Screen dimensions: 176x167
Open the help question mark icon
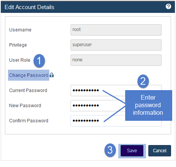point(168,6)
